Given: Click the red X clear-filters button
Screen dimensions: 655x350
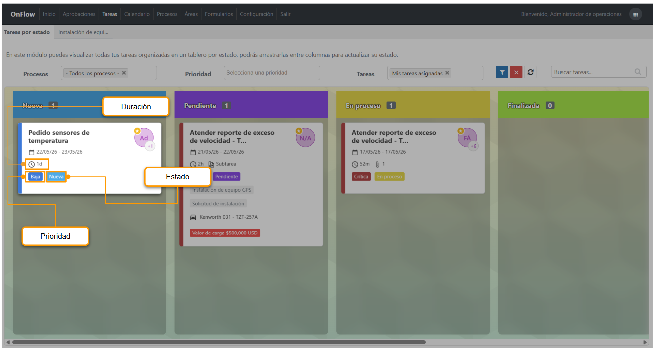Looking at the screenshot, I should (516, 72).
